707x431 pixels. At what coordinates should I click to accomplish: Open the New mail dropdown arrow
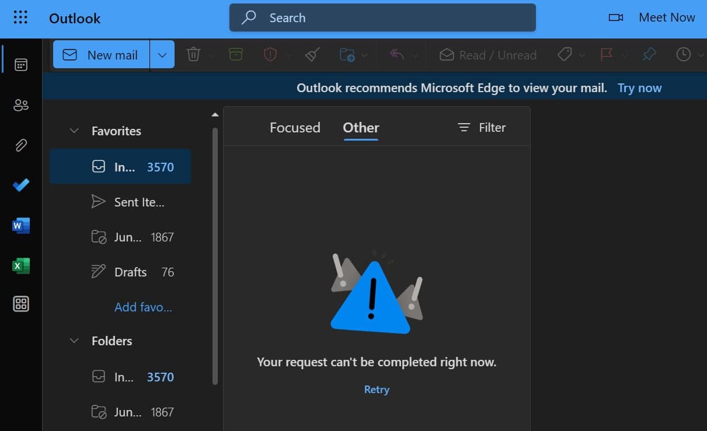(162, 54)
